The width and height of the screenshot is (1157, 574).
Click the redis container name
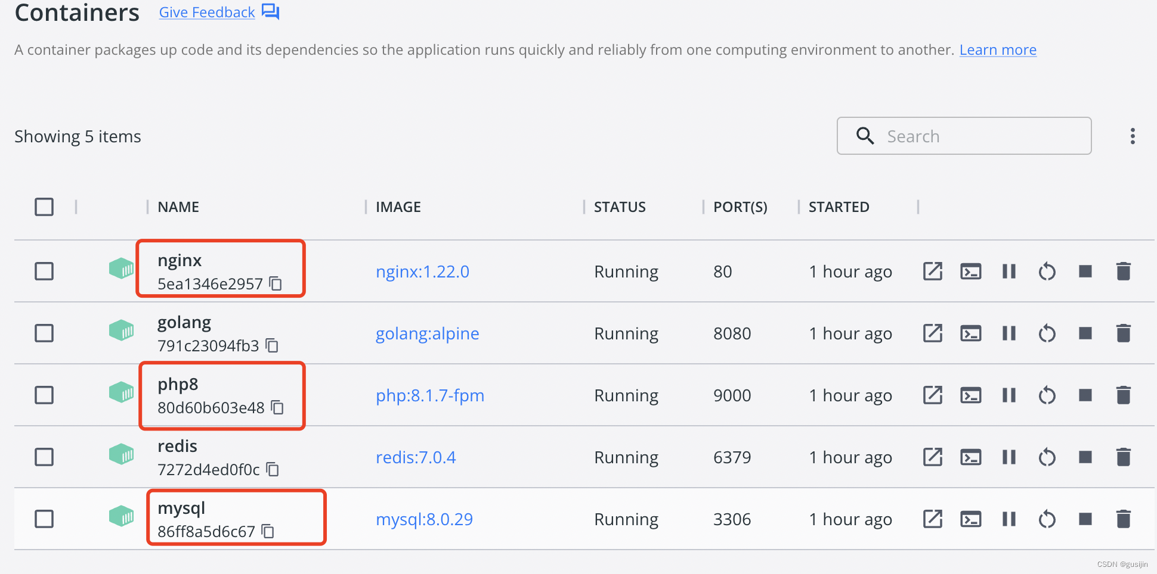coord(177,446)
